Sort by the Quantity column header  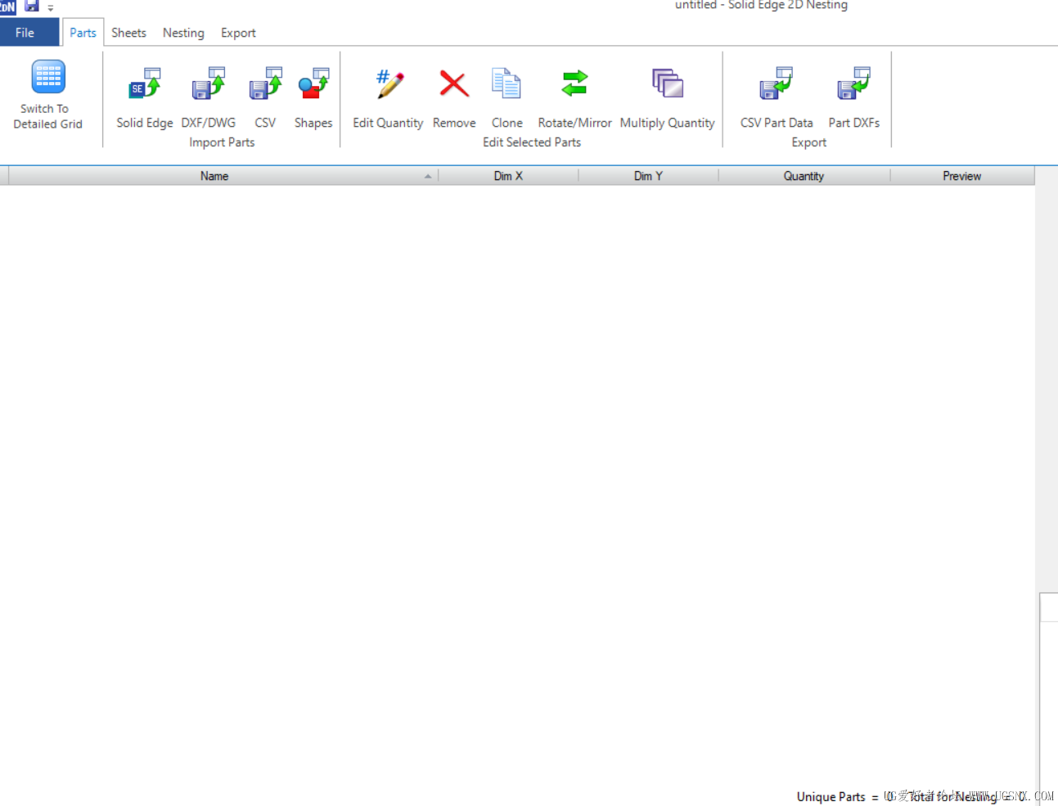coord(804,176)
